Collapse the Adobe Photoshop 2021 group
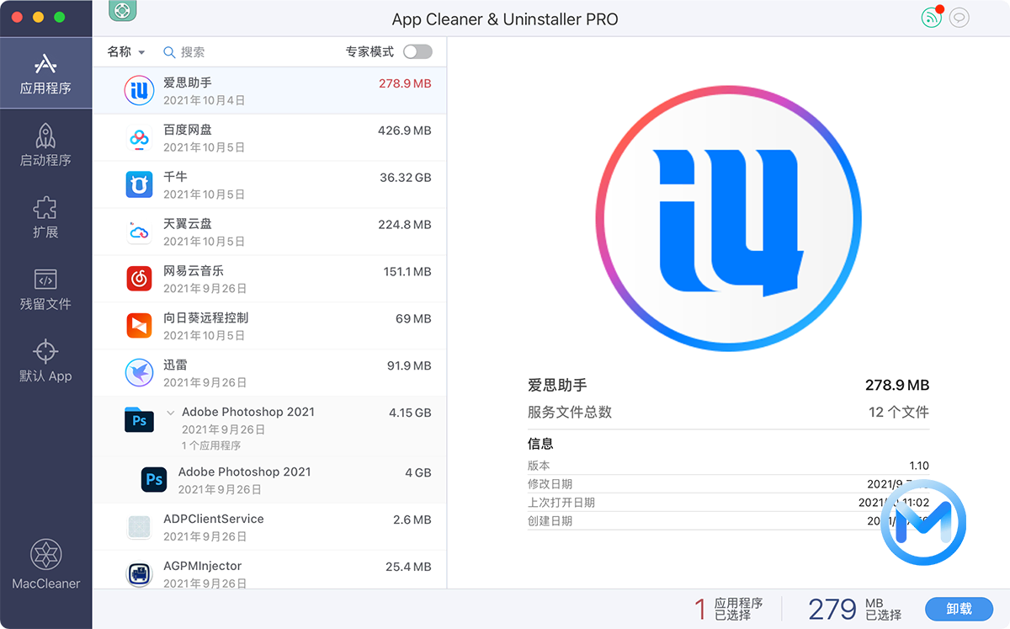1010x629 pixels. [x=172, y=413]
